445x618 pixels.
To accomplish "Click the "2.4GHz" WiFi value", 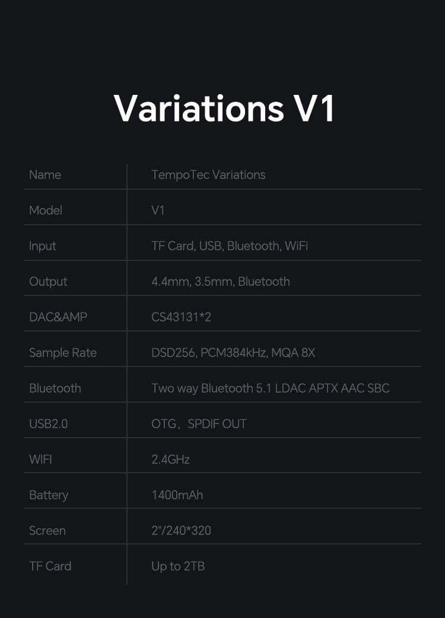I will coord(170,460).
